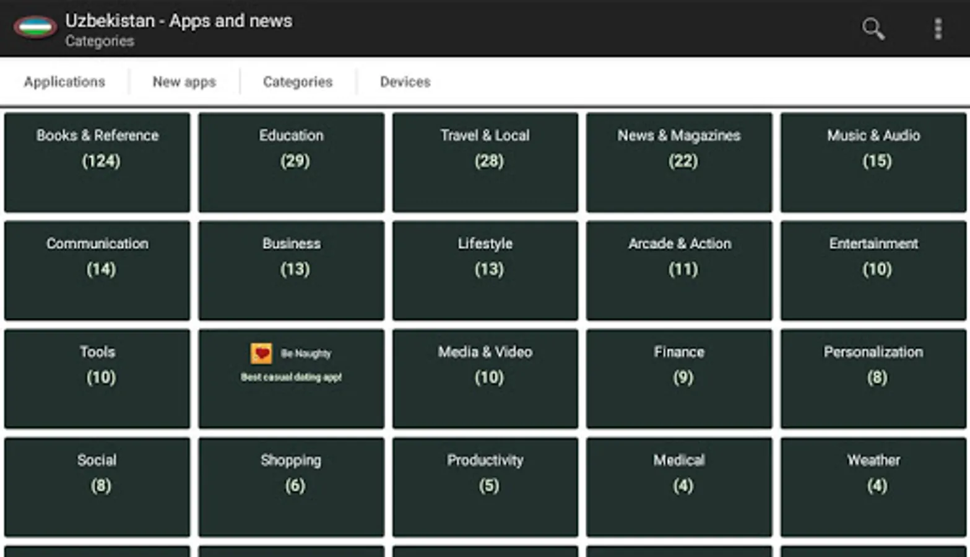Open the News & Magazines category
Viewport: 970px width, 557px height.
tap(679, 162)
